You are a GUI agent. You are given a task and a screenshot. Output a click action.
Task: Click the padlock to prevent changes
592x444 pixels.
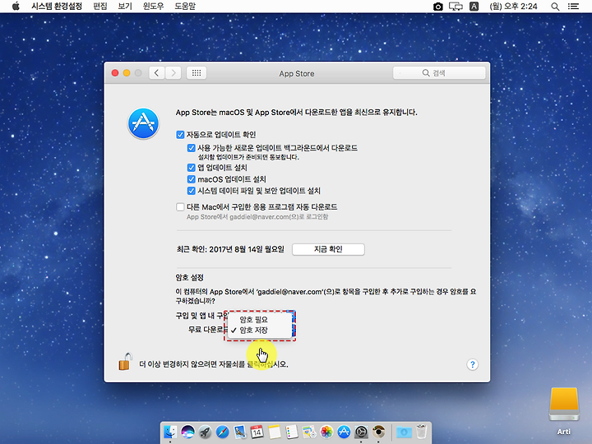pos(125,362)
